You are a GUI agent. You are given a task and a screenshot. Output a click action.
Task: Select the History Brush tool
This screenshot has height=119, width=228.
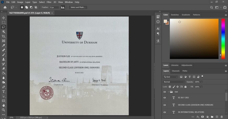3,64
